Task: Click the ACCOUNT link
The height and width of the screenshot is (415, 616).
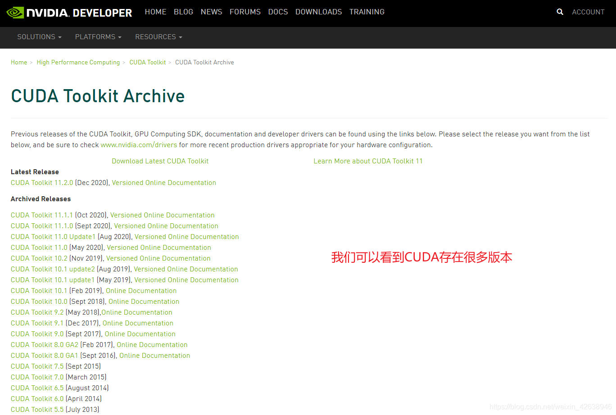Action: (x=588, y=12)
